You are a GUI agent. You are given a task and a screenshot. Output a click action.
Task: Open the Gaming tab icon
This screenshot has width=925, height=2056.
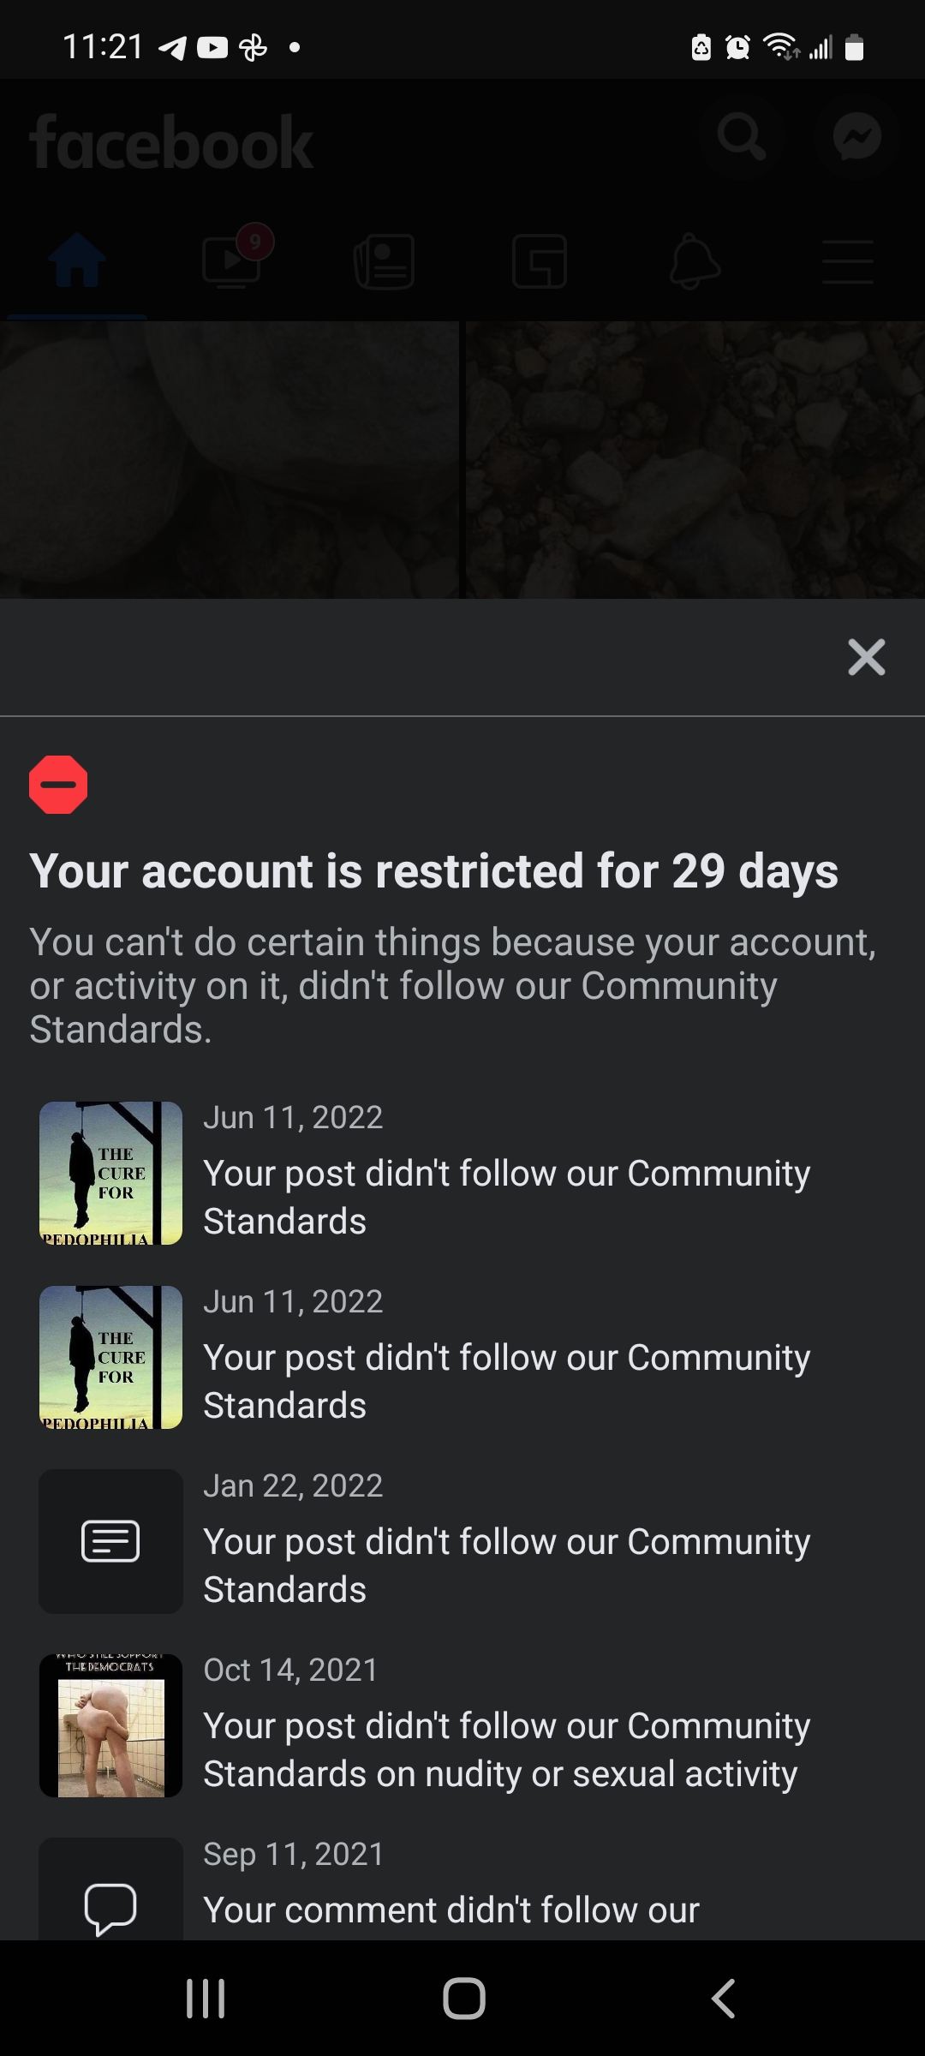(539, 260)
